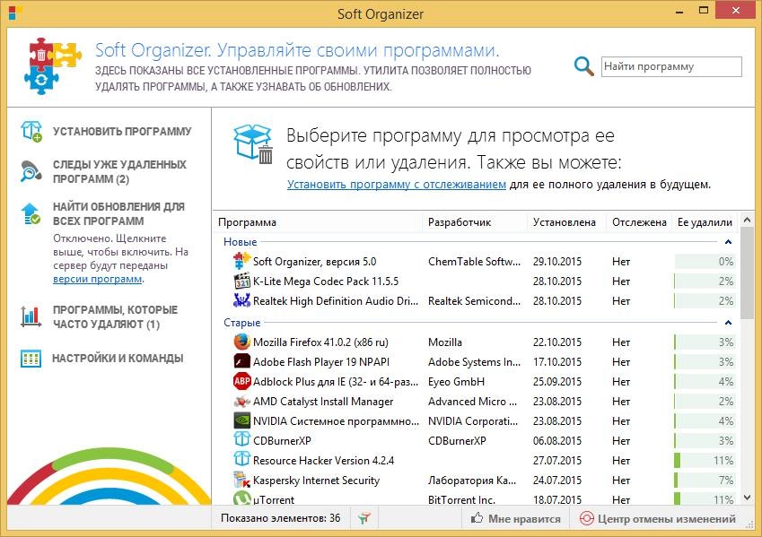
Task: Click the vertical scrollbar thumb
Action: pos(748,273)
